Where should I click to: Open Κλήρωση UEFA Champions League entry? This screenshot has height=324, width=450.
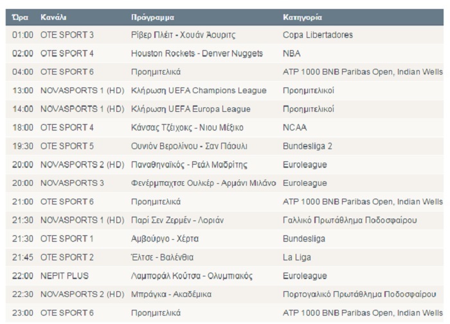coord(198,91)
